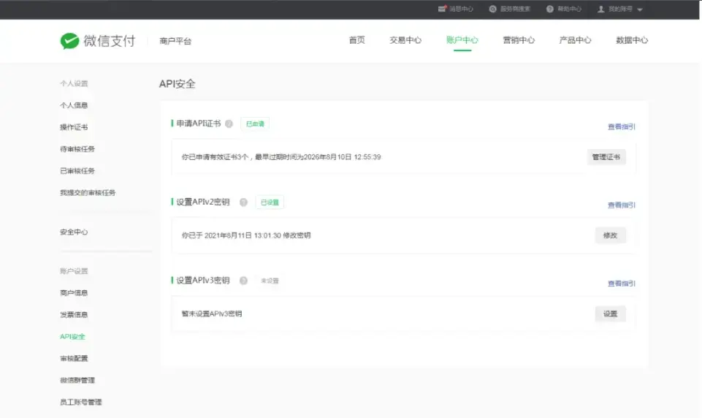This screenshot has width=702, height=418.
Task: Open the 产品中心 navigation tab
Action: pos(575,40)
